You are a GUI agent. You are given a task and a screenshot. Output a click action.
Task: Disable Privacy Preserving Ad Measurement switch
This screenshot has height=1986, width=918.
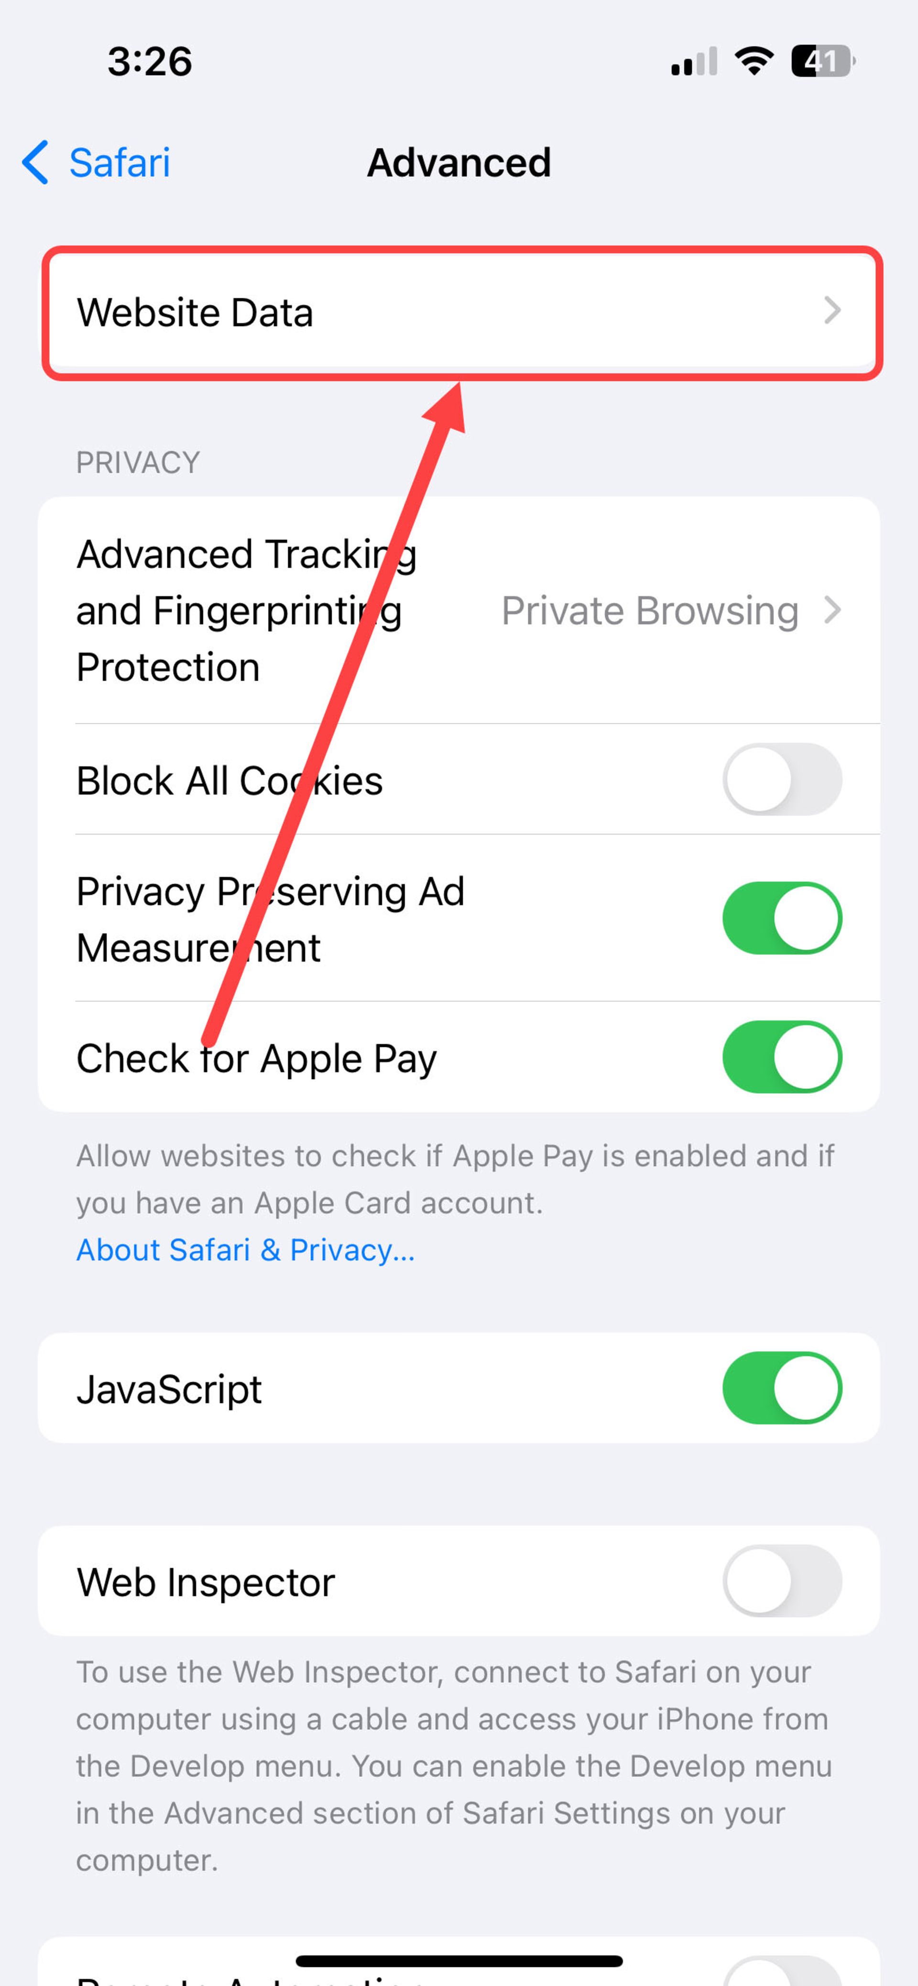(x=782, y=917)
